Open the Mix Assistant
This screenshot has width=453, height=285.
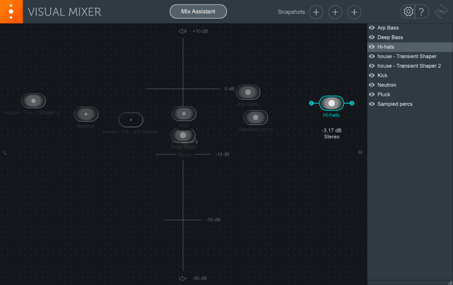click(198, 12)
